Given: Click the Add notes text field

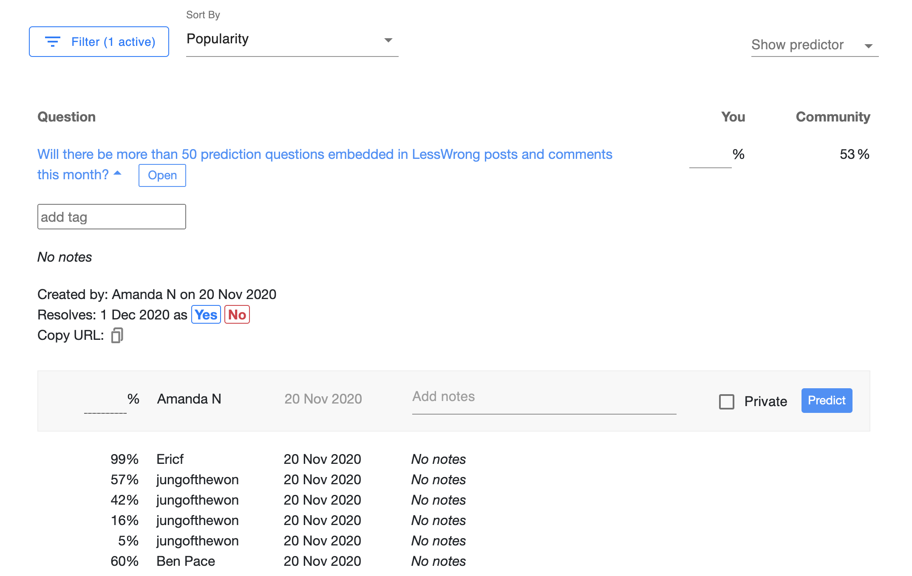Looking at the screenshot, I should click(544, 397).
